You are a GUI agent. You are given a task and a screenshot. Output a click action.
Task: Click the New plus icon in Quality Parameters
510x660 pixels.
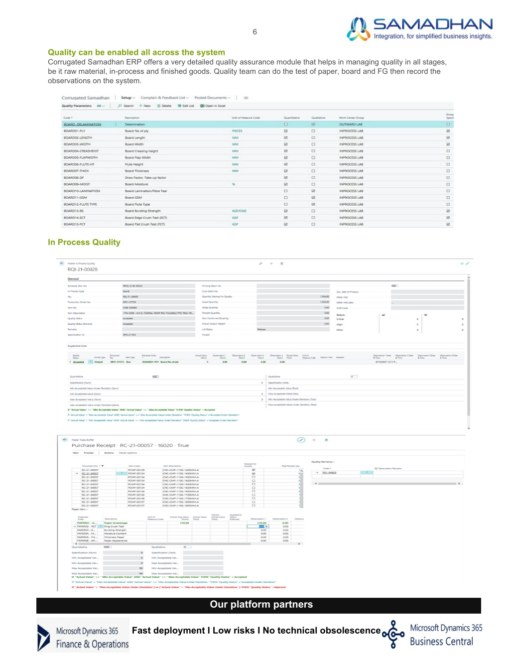(x=141, y=106)
